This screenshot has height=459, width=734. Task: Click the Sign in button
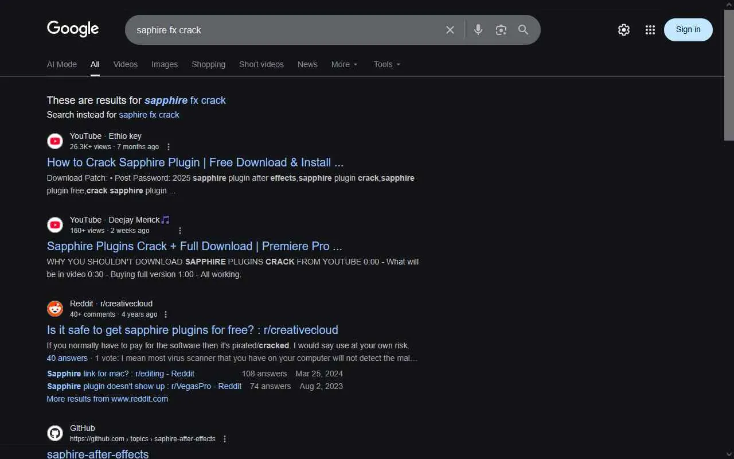(688, 30)
